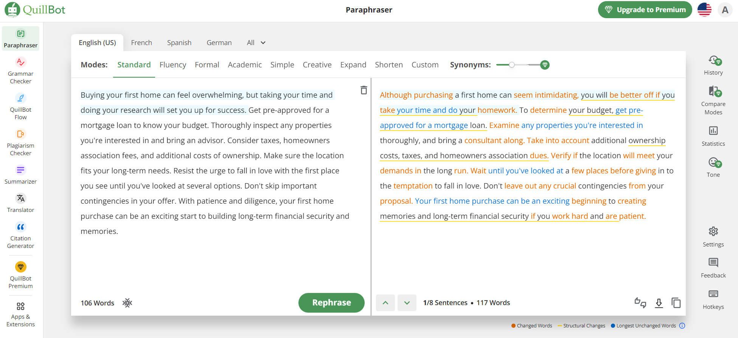Adjust the Synonyms slider handle
The width and height of the screenshot is (738, 338).
[x=511, y=65]
